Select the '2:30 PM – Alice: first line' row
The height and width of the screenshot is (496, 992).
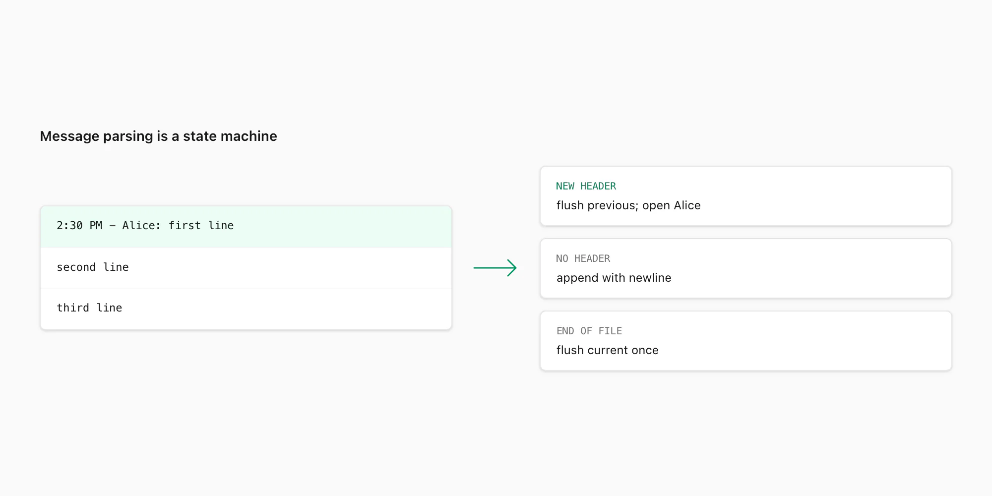(x=246, y=227)
